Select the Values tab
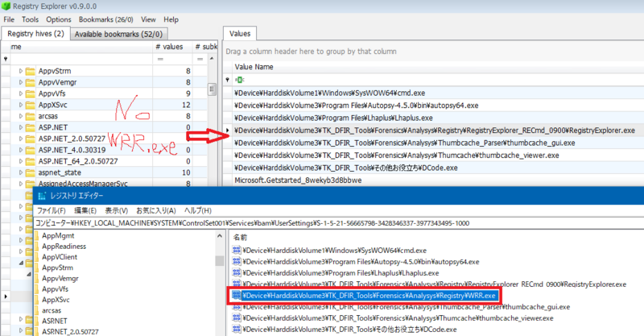 pos(240,34)
